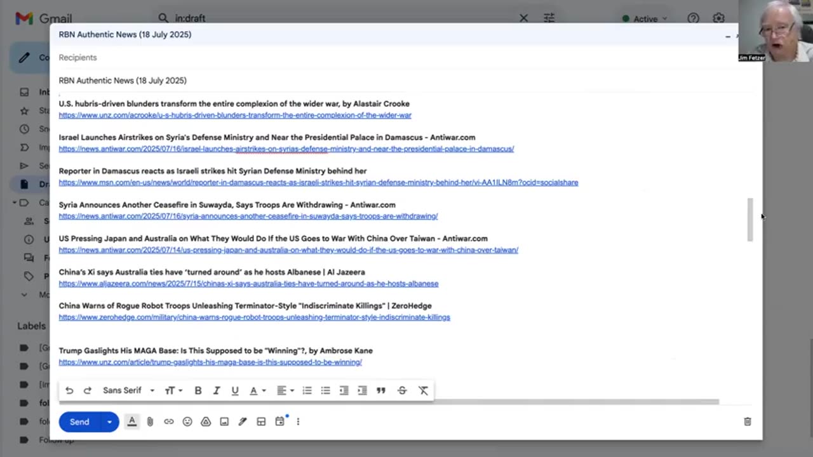The image size is (813, 457).
Task: Undo the last edit in compose toolbar
Action: click(69, 390)
